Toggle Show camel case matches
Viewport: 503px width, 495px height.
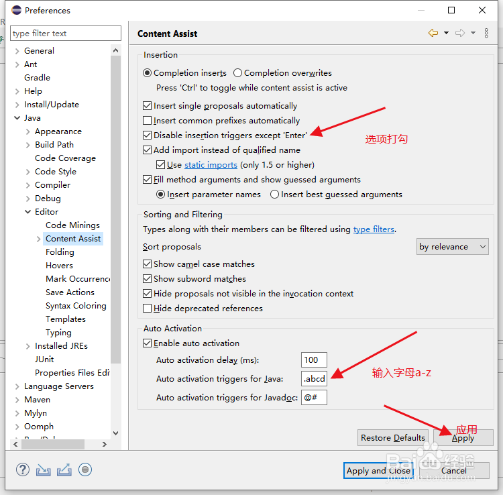coord(148,264)
